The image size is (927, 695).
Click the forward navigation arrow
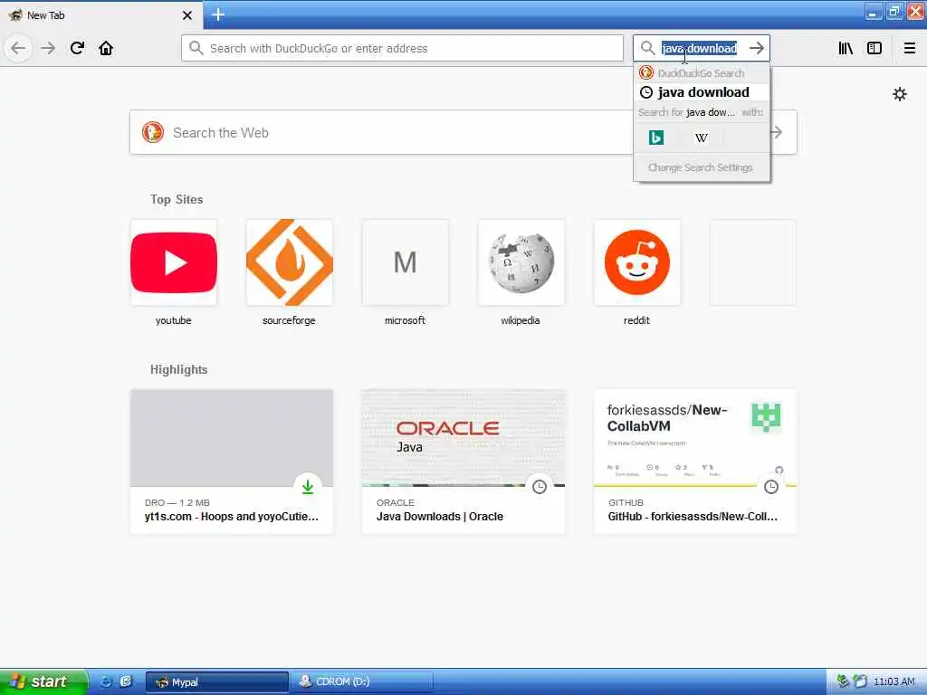48,48
